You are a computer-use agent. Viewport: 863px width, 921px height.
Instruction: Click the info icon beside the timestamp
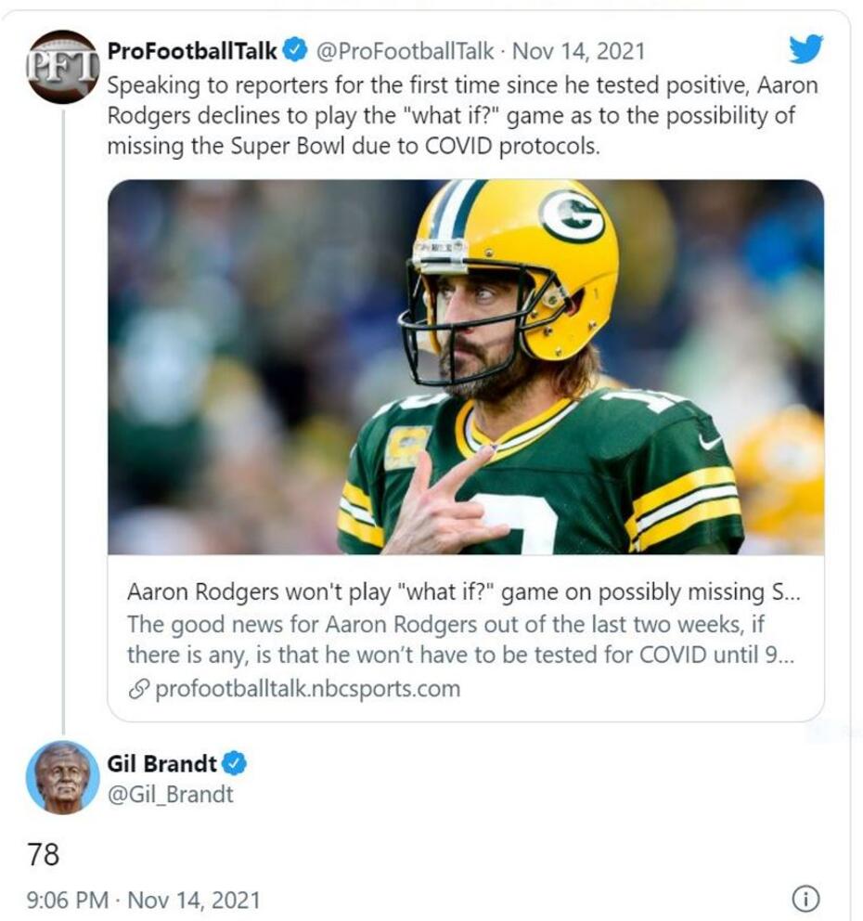(x=805, y=899)
